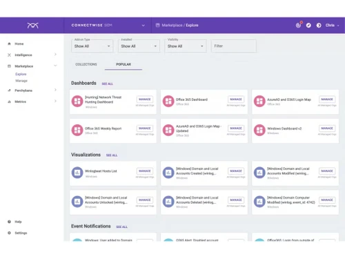Viewport: 345px width, 259px height.
Task: Open the Visibility filter dropdown
Action: [x=186, y=46]
